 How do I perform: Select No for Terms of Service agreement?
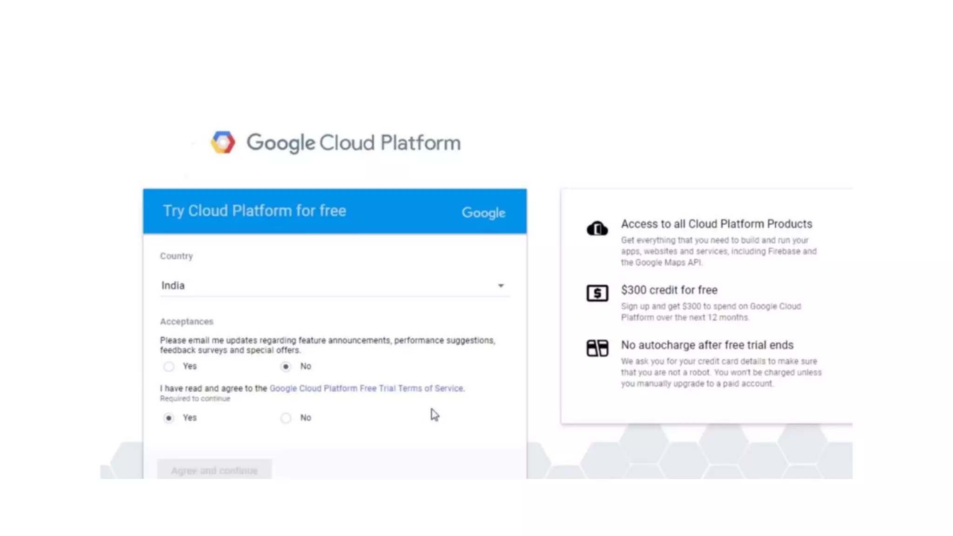coord(286,418)
